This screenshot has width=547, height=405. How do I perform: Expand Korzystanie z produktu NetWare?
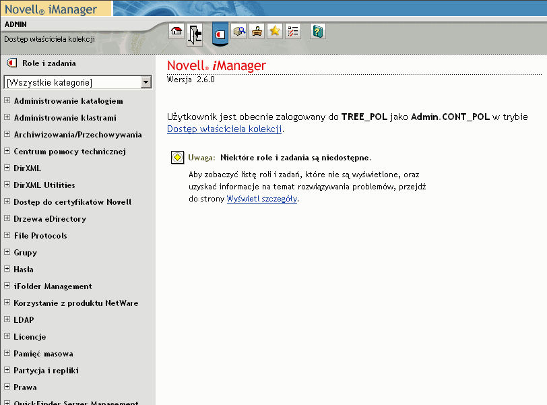[x=7, y=303]
